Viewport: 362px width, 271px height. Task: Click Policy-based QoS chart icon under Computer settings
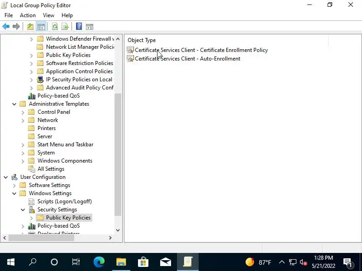(x=32, y=96)
